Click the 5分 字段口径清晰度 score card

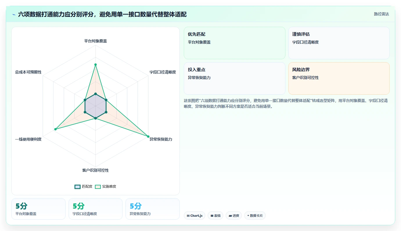pos(96,209)
